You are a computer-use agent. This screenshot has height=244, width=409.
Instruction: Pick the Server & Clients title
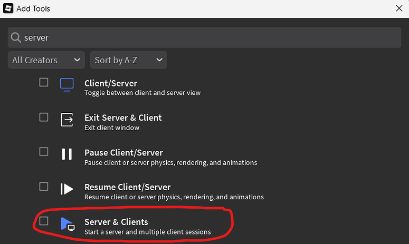point(116,222)
